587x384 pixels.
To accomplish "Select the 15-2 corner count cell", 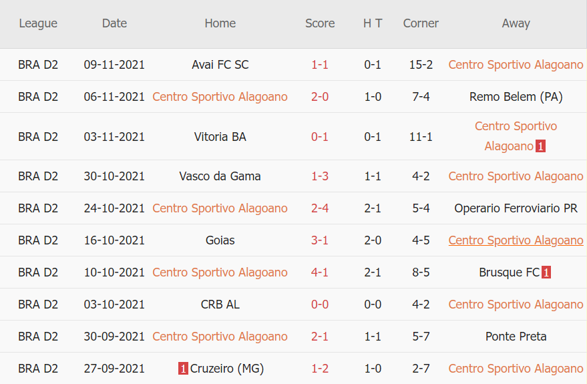I will tap(421, 65).
